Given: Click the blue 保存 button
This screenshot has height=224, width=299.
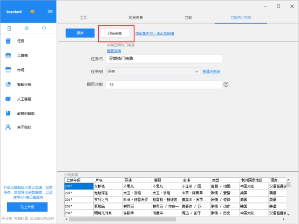Looking at the screenshot, I should (80, 33).
